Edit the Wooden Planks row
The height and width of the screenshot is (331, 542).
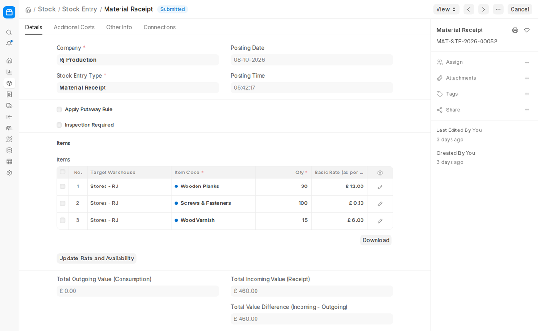pos(380,187)
